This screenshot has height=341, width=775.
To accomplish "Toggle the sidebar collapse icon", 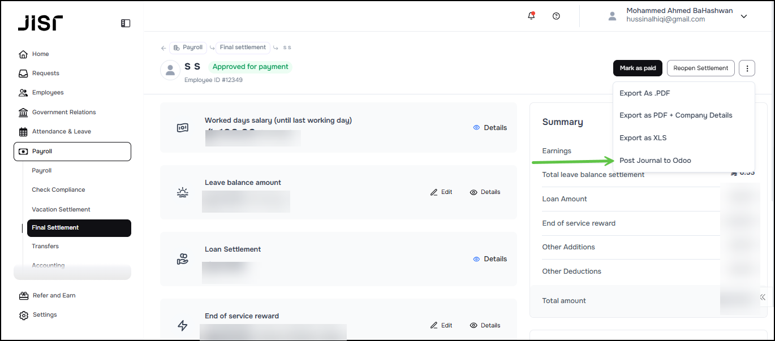I will (126, 23).
